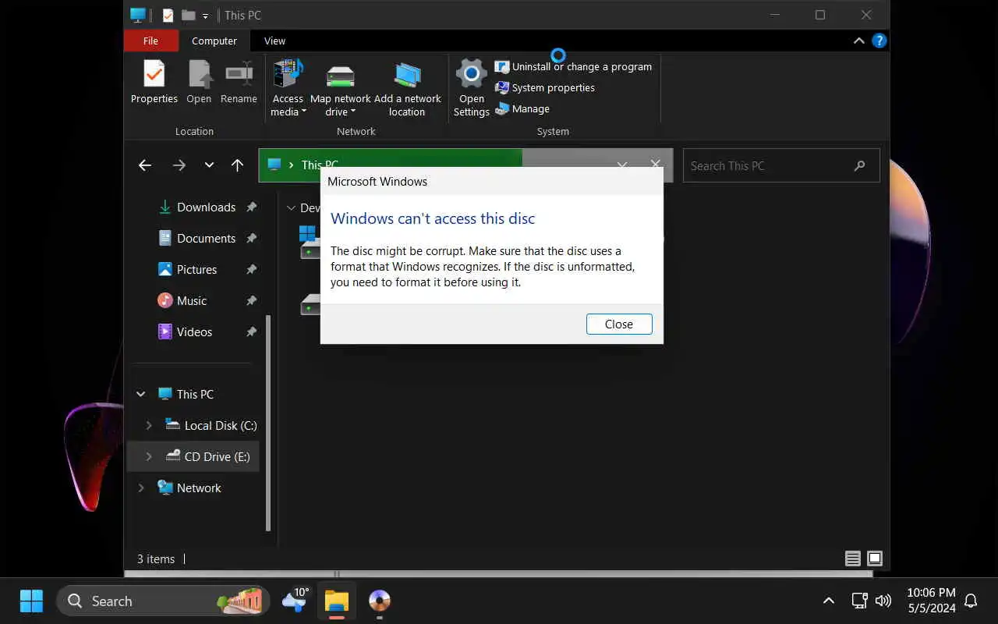Go back with the left arrow

pos(145,165)
